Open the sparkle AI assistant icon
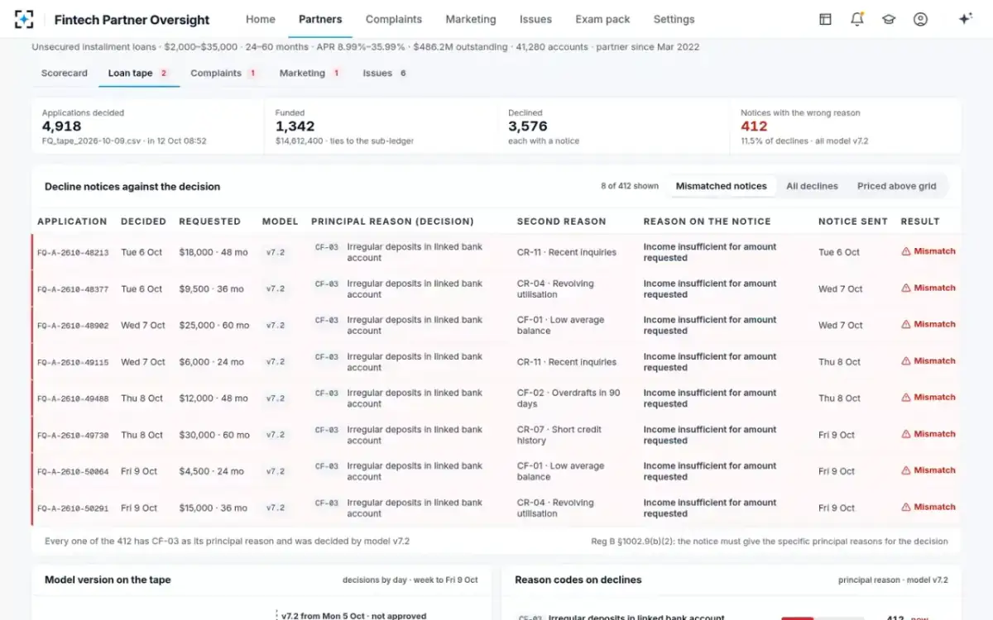This screenshot has width=993, height=620. pos(964,19)
